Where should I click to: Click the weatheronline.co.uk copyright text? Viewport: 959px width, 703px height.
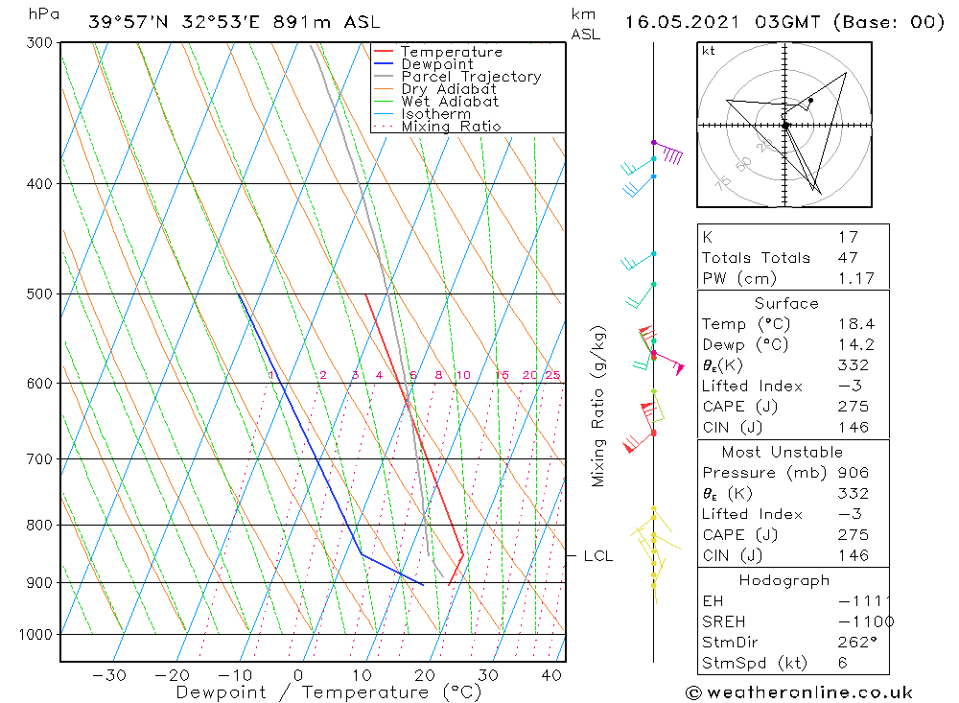pyautogui.click(x=799, y=692)
